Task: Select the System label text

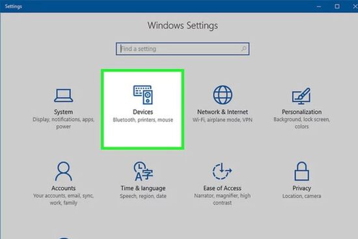Action: 64,112
